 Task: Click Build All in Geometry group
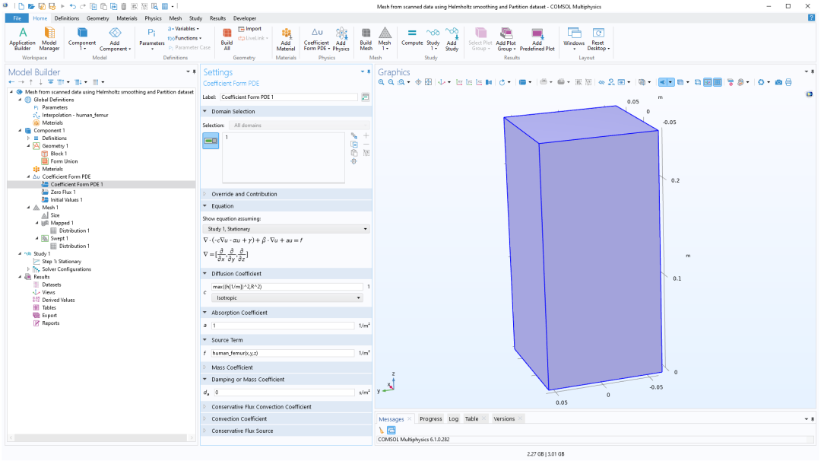point(227,37)
